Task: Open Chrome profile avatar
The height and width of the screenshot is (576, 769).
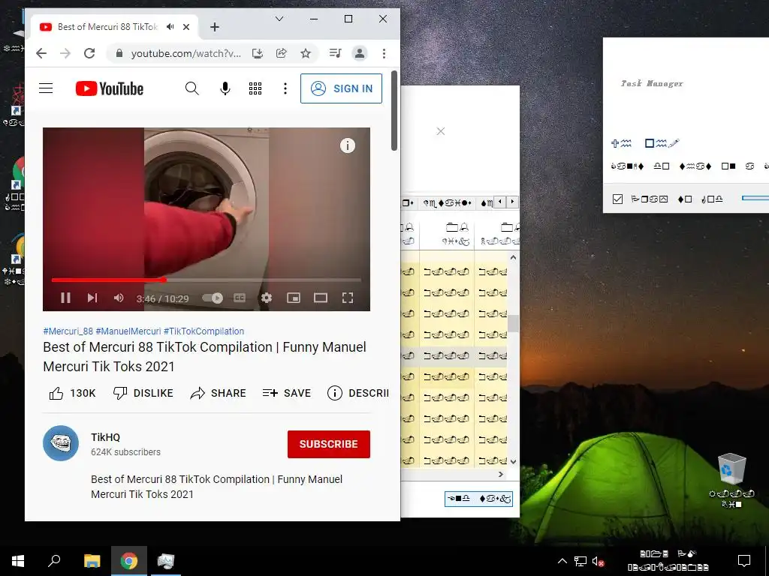Action: pos(360,53)
